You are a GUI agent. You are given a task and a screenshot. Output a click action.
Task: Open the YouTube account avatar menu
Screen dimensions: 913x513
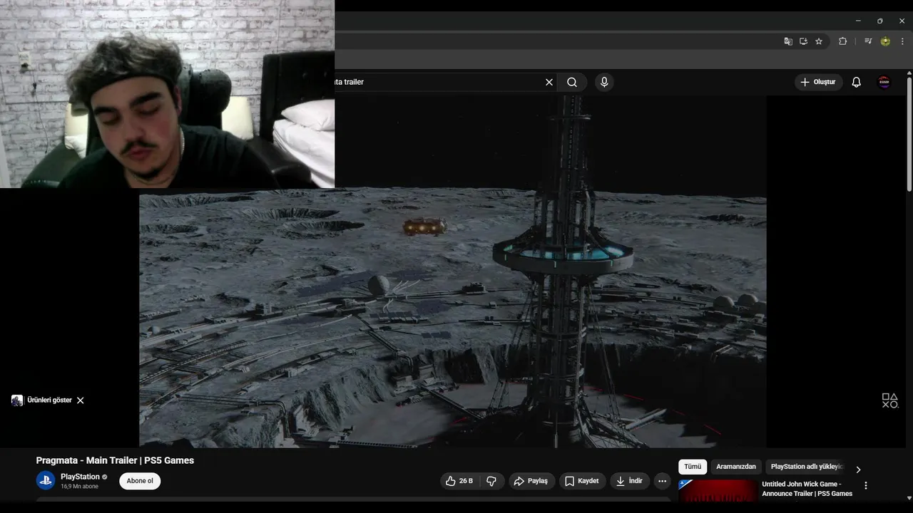884,82
